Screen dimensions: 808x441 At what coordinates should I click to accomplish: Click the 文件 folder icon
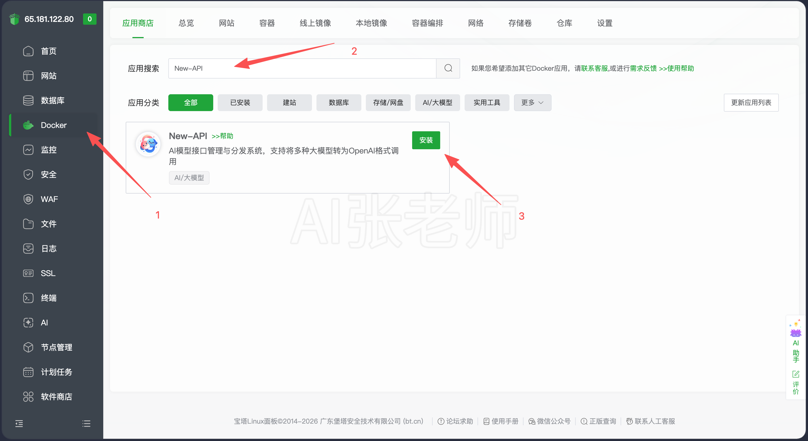click(x=28, y=224)
